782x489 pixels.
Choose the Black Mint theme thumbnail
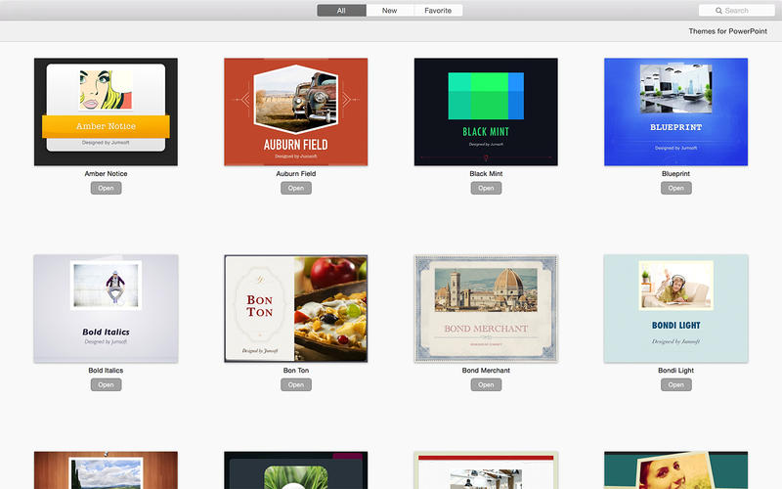[486, 111]
